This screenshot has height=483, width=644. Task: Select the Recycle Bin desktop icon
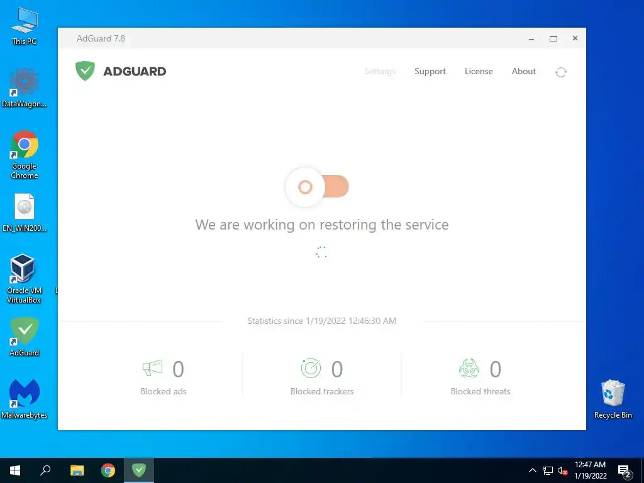[613, 399]
